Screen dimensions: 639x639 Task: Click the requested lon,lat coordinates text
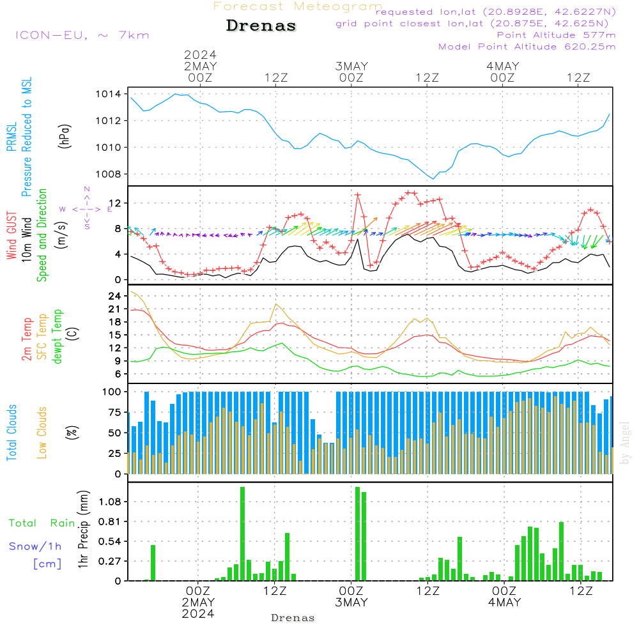(x=496, y=12)
